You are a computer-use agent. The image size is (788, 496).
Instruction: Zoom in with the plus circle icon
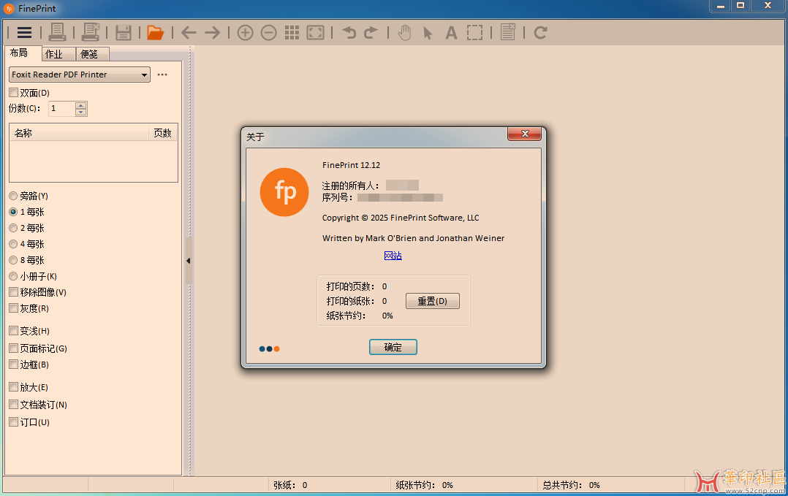[x=246, y=33]
